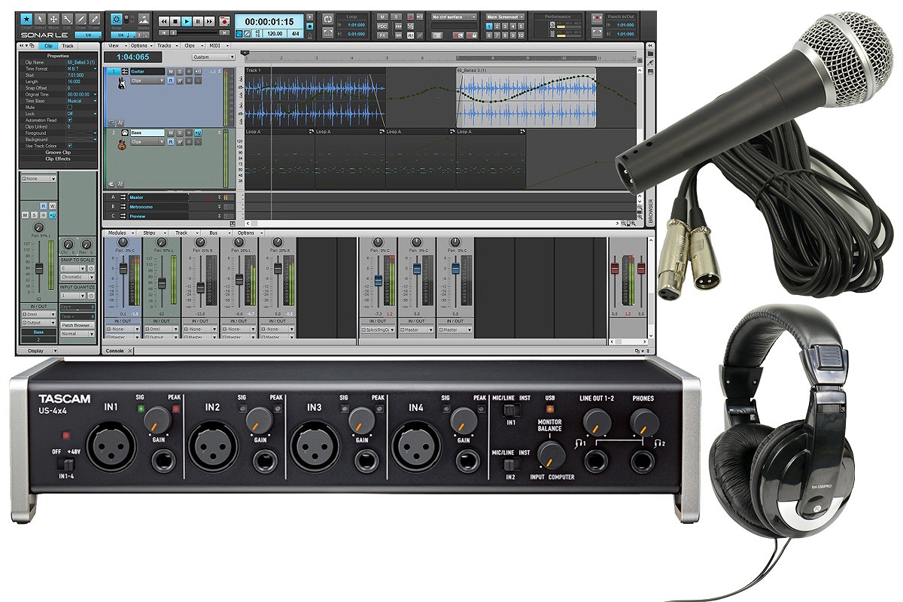Click the global FX bypass button
Viewport: 903px width, 602px height.
382,34
